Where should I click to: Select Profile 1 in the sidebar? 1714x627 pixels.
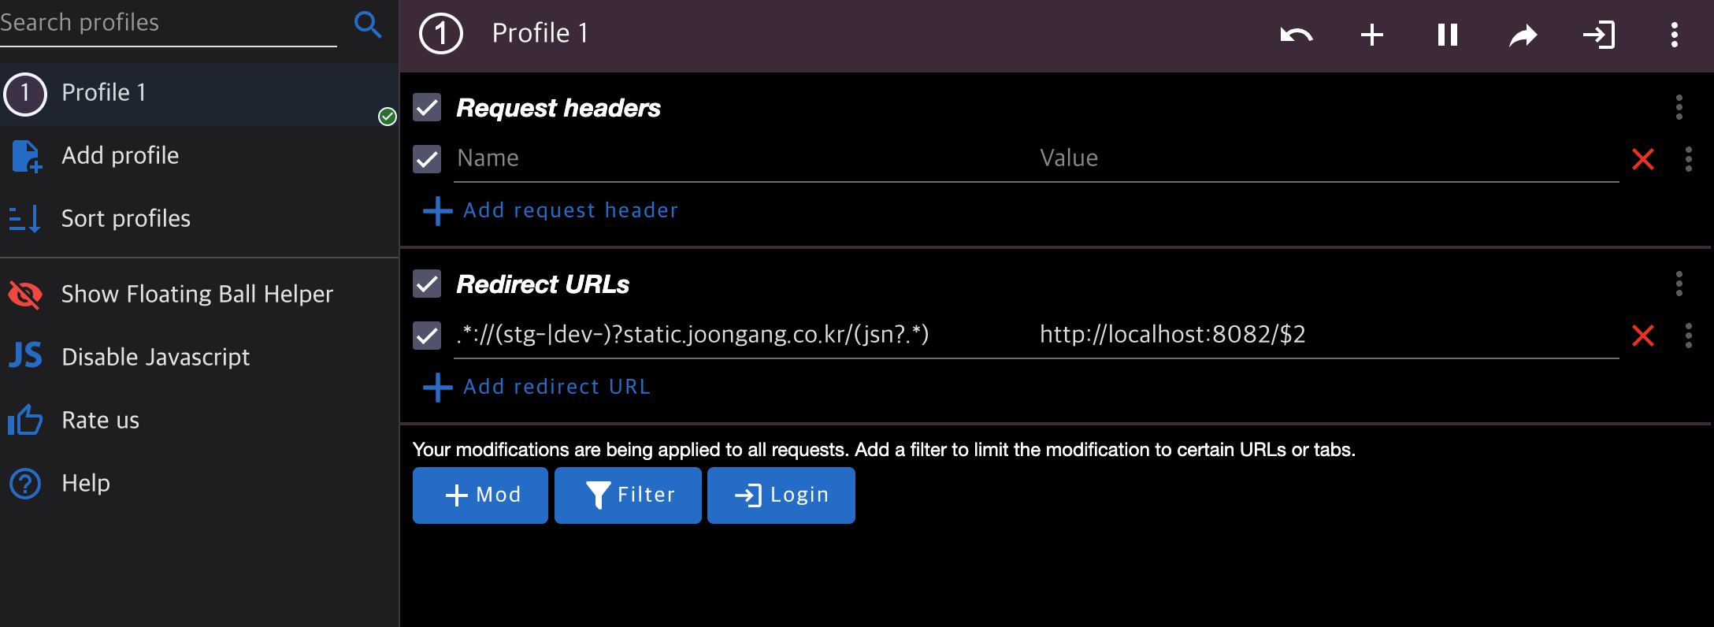tap(104, 93)
